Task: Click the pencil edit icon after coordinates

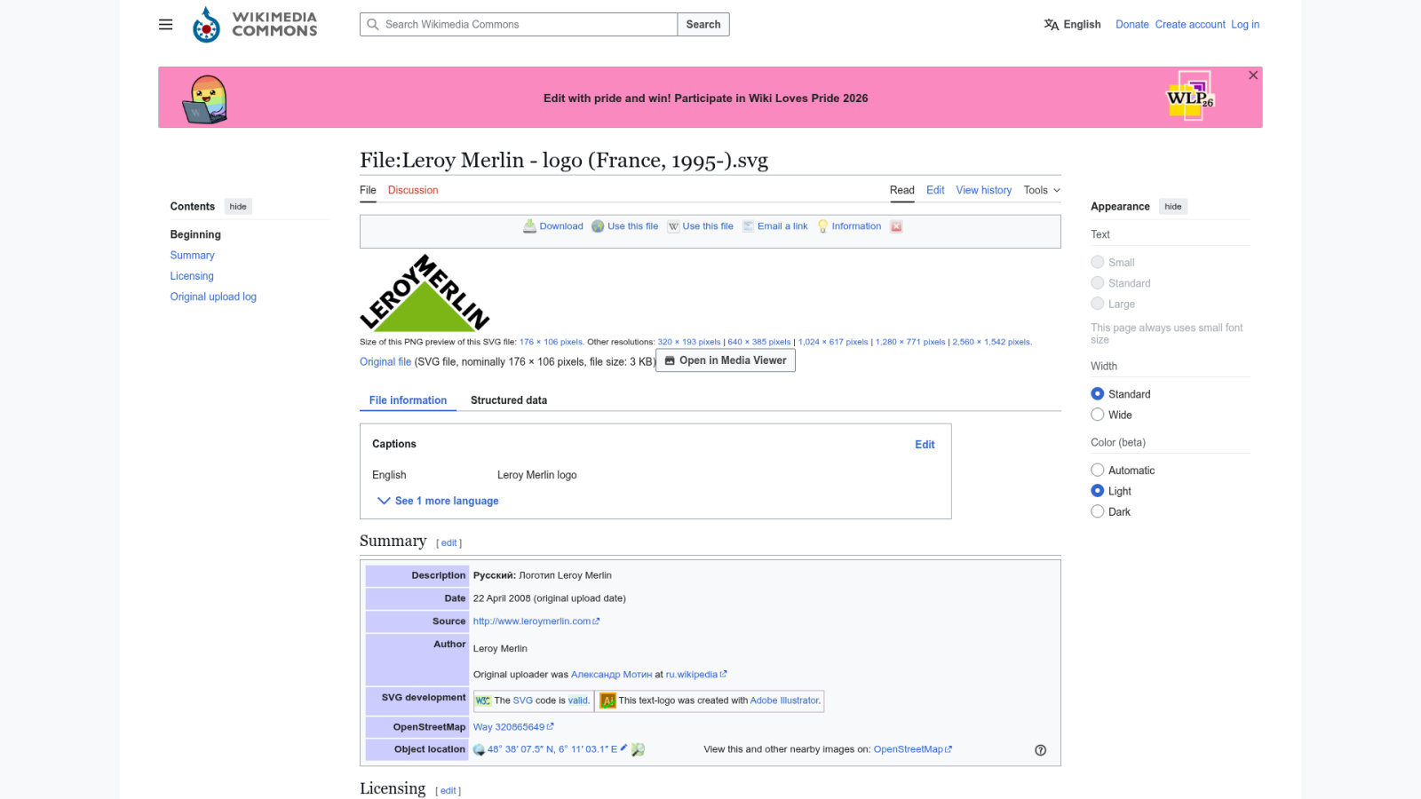Action: point(623,748)
